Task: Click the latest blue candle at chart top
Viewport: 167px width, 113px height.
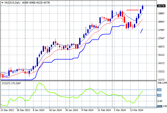Action: pyautogui.click(x=143, y=7)
